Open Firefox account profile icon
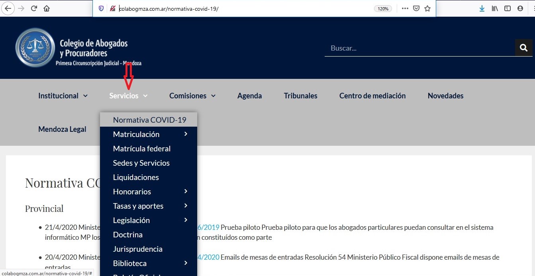 [x=520, y=8]
